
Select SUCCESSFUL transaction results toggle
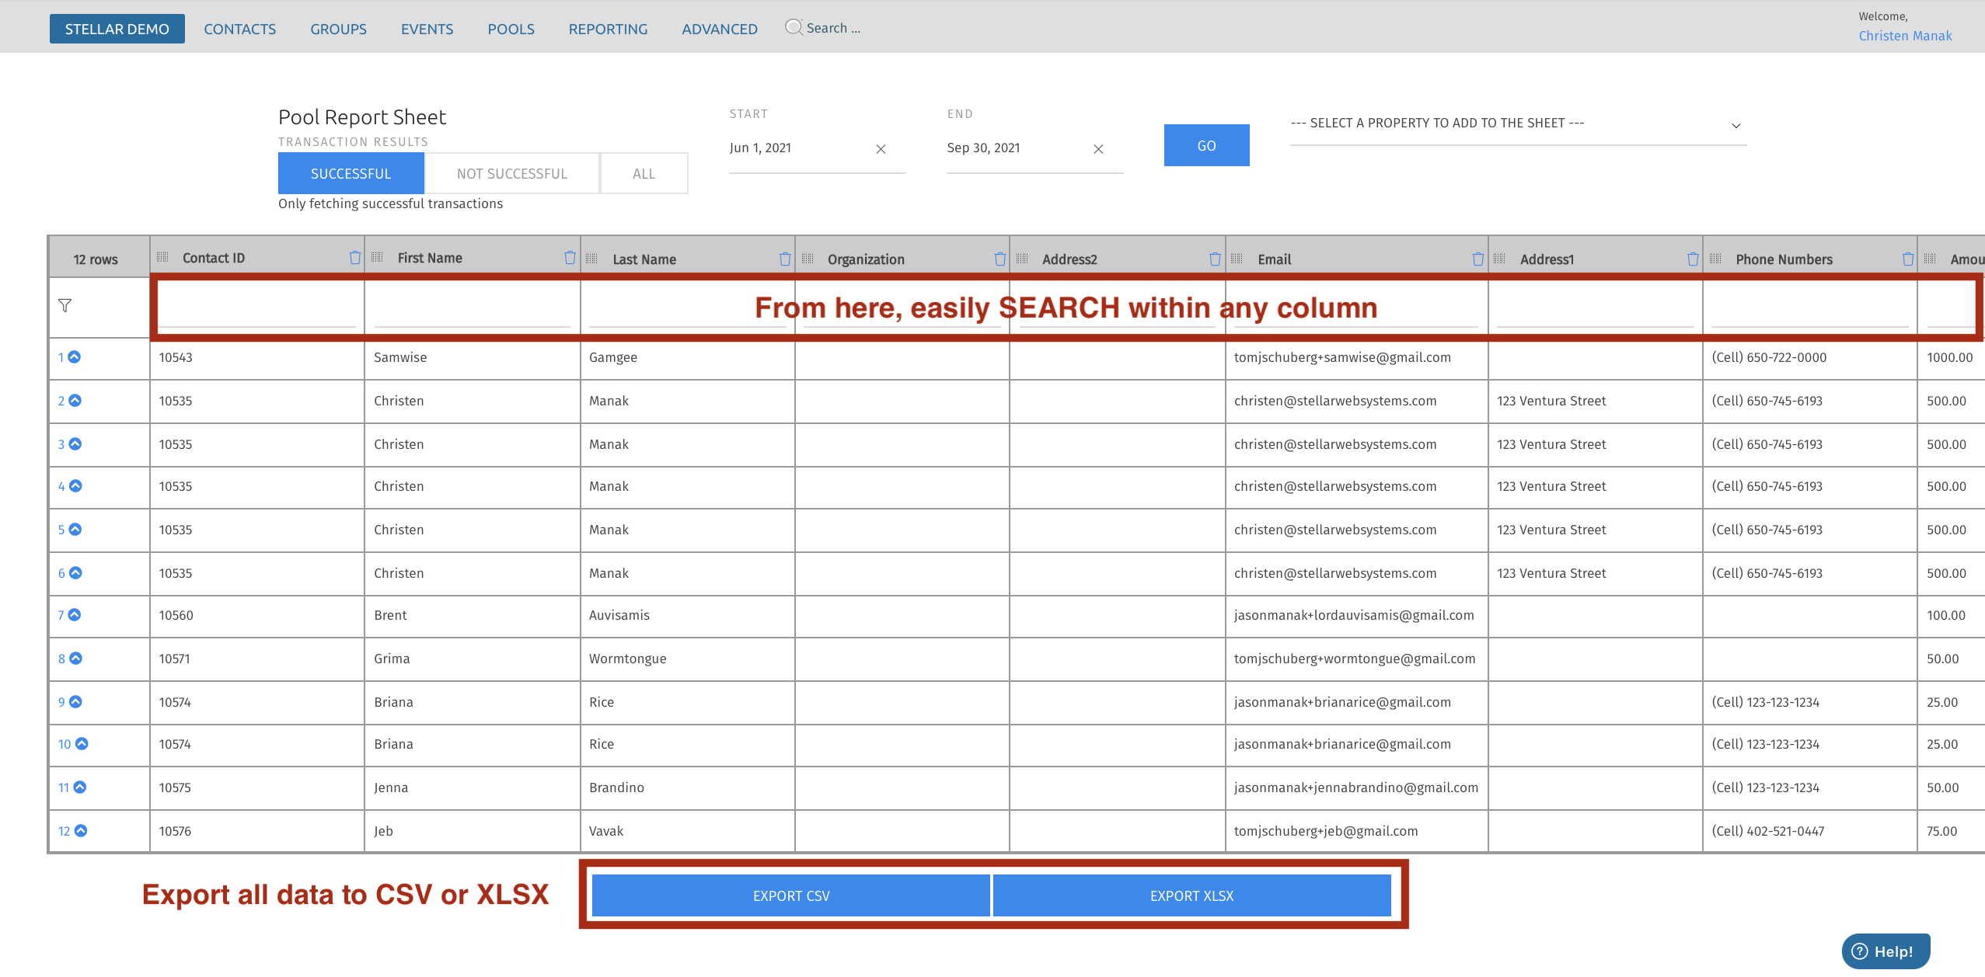pos(351,174)
